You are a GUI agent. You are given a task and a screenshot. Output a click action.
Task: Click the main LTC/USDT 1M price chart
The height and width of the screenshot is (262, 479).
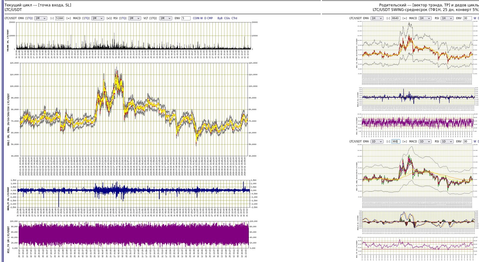pos(134,110)
